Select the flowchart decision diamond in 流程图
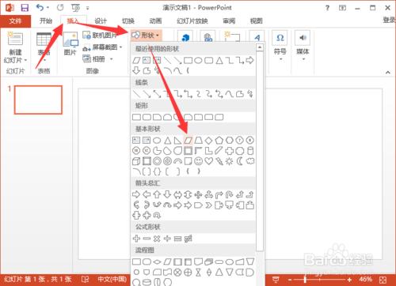Screen dimensions: 396x286 pyautogui.click(x=157, y=262)
